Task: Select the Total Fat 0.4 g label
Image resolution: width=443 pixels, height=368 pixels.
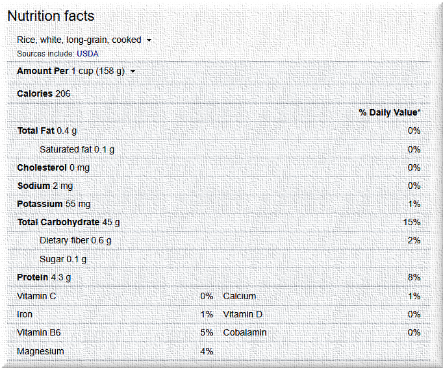Action: click(47, 130)
